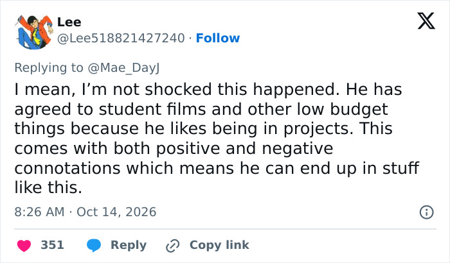Open the tweet info circle icon
The image size is (450, 263).
pos(427,212)
